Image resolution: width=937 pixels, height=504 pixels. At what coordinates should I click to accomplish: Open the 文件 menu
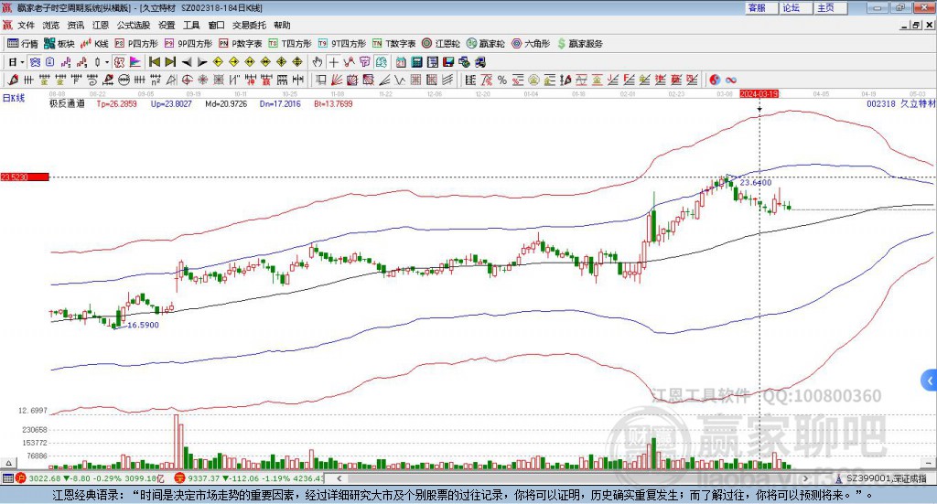click(x=26, y=26)
